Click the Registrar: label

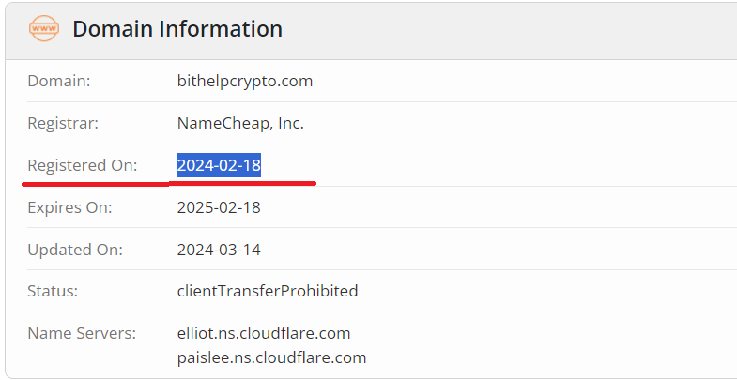[63, 123]
